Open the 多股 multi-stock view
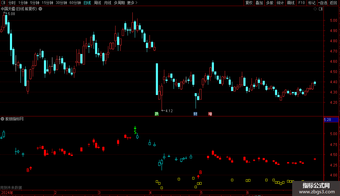This screenshot has height=196, width=340. 270,3
